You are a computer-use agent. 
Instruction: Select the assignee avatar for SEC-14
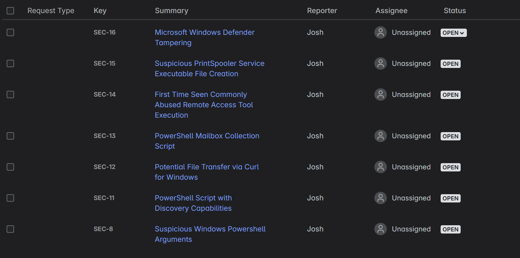[381, 95]
